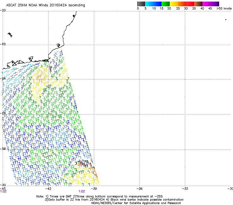Click the ASCAT 25KM NOAA Winds title text
The image size is (233, 205).
[45, 5]
